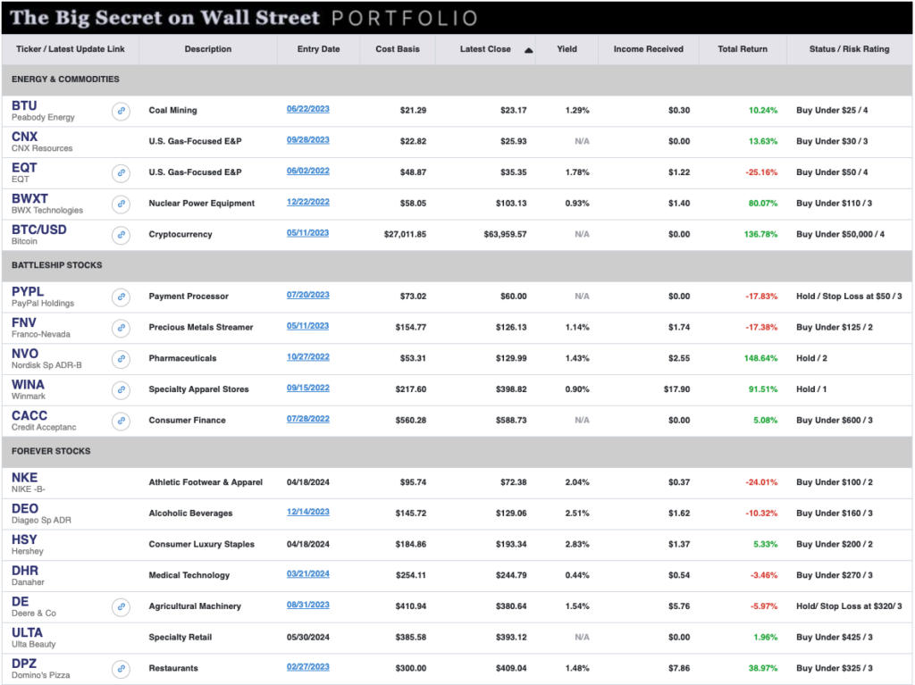Open the DE entry date 08/31/2023 link
The image size is (915, 685).
coord(307,605)
